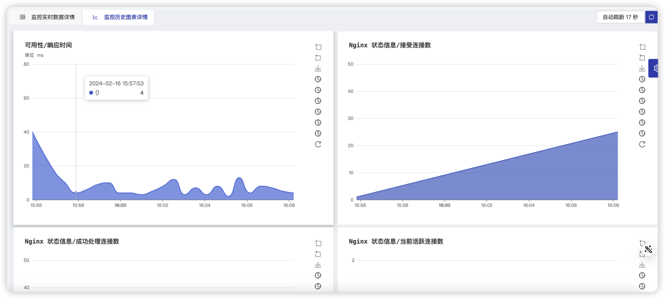Enable area zoom on the 接受连接数 chart
Screen dimensions: 665x299
pos(642,47)
